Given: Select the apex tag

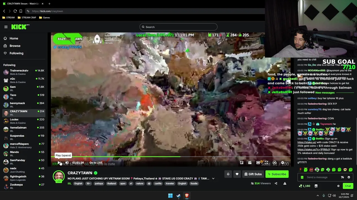Looking at the screenshot, I should click(123, 184).
